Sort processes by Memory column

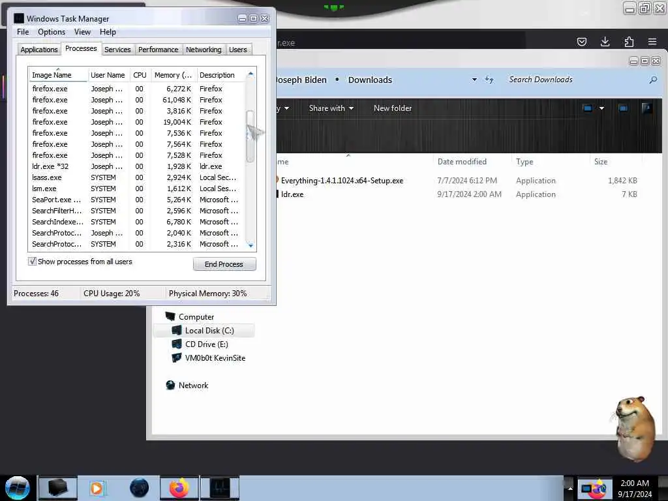point(173,75)
